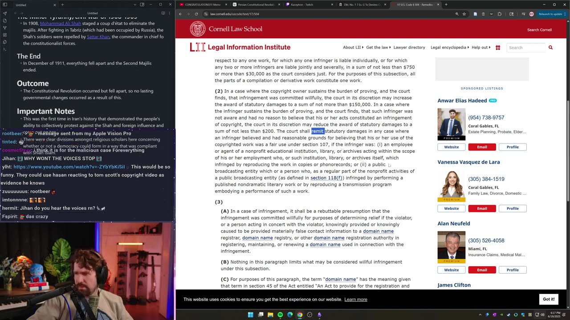Dismiss cookies with Got it! button
Image resolution: width=570 pixels, height=320 pixels.
tap(549, 299)
